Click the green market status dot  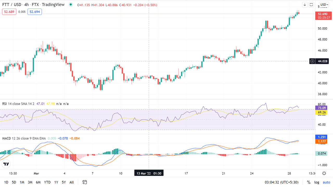click(x=71, y=5)
